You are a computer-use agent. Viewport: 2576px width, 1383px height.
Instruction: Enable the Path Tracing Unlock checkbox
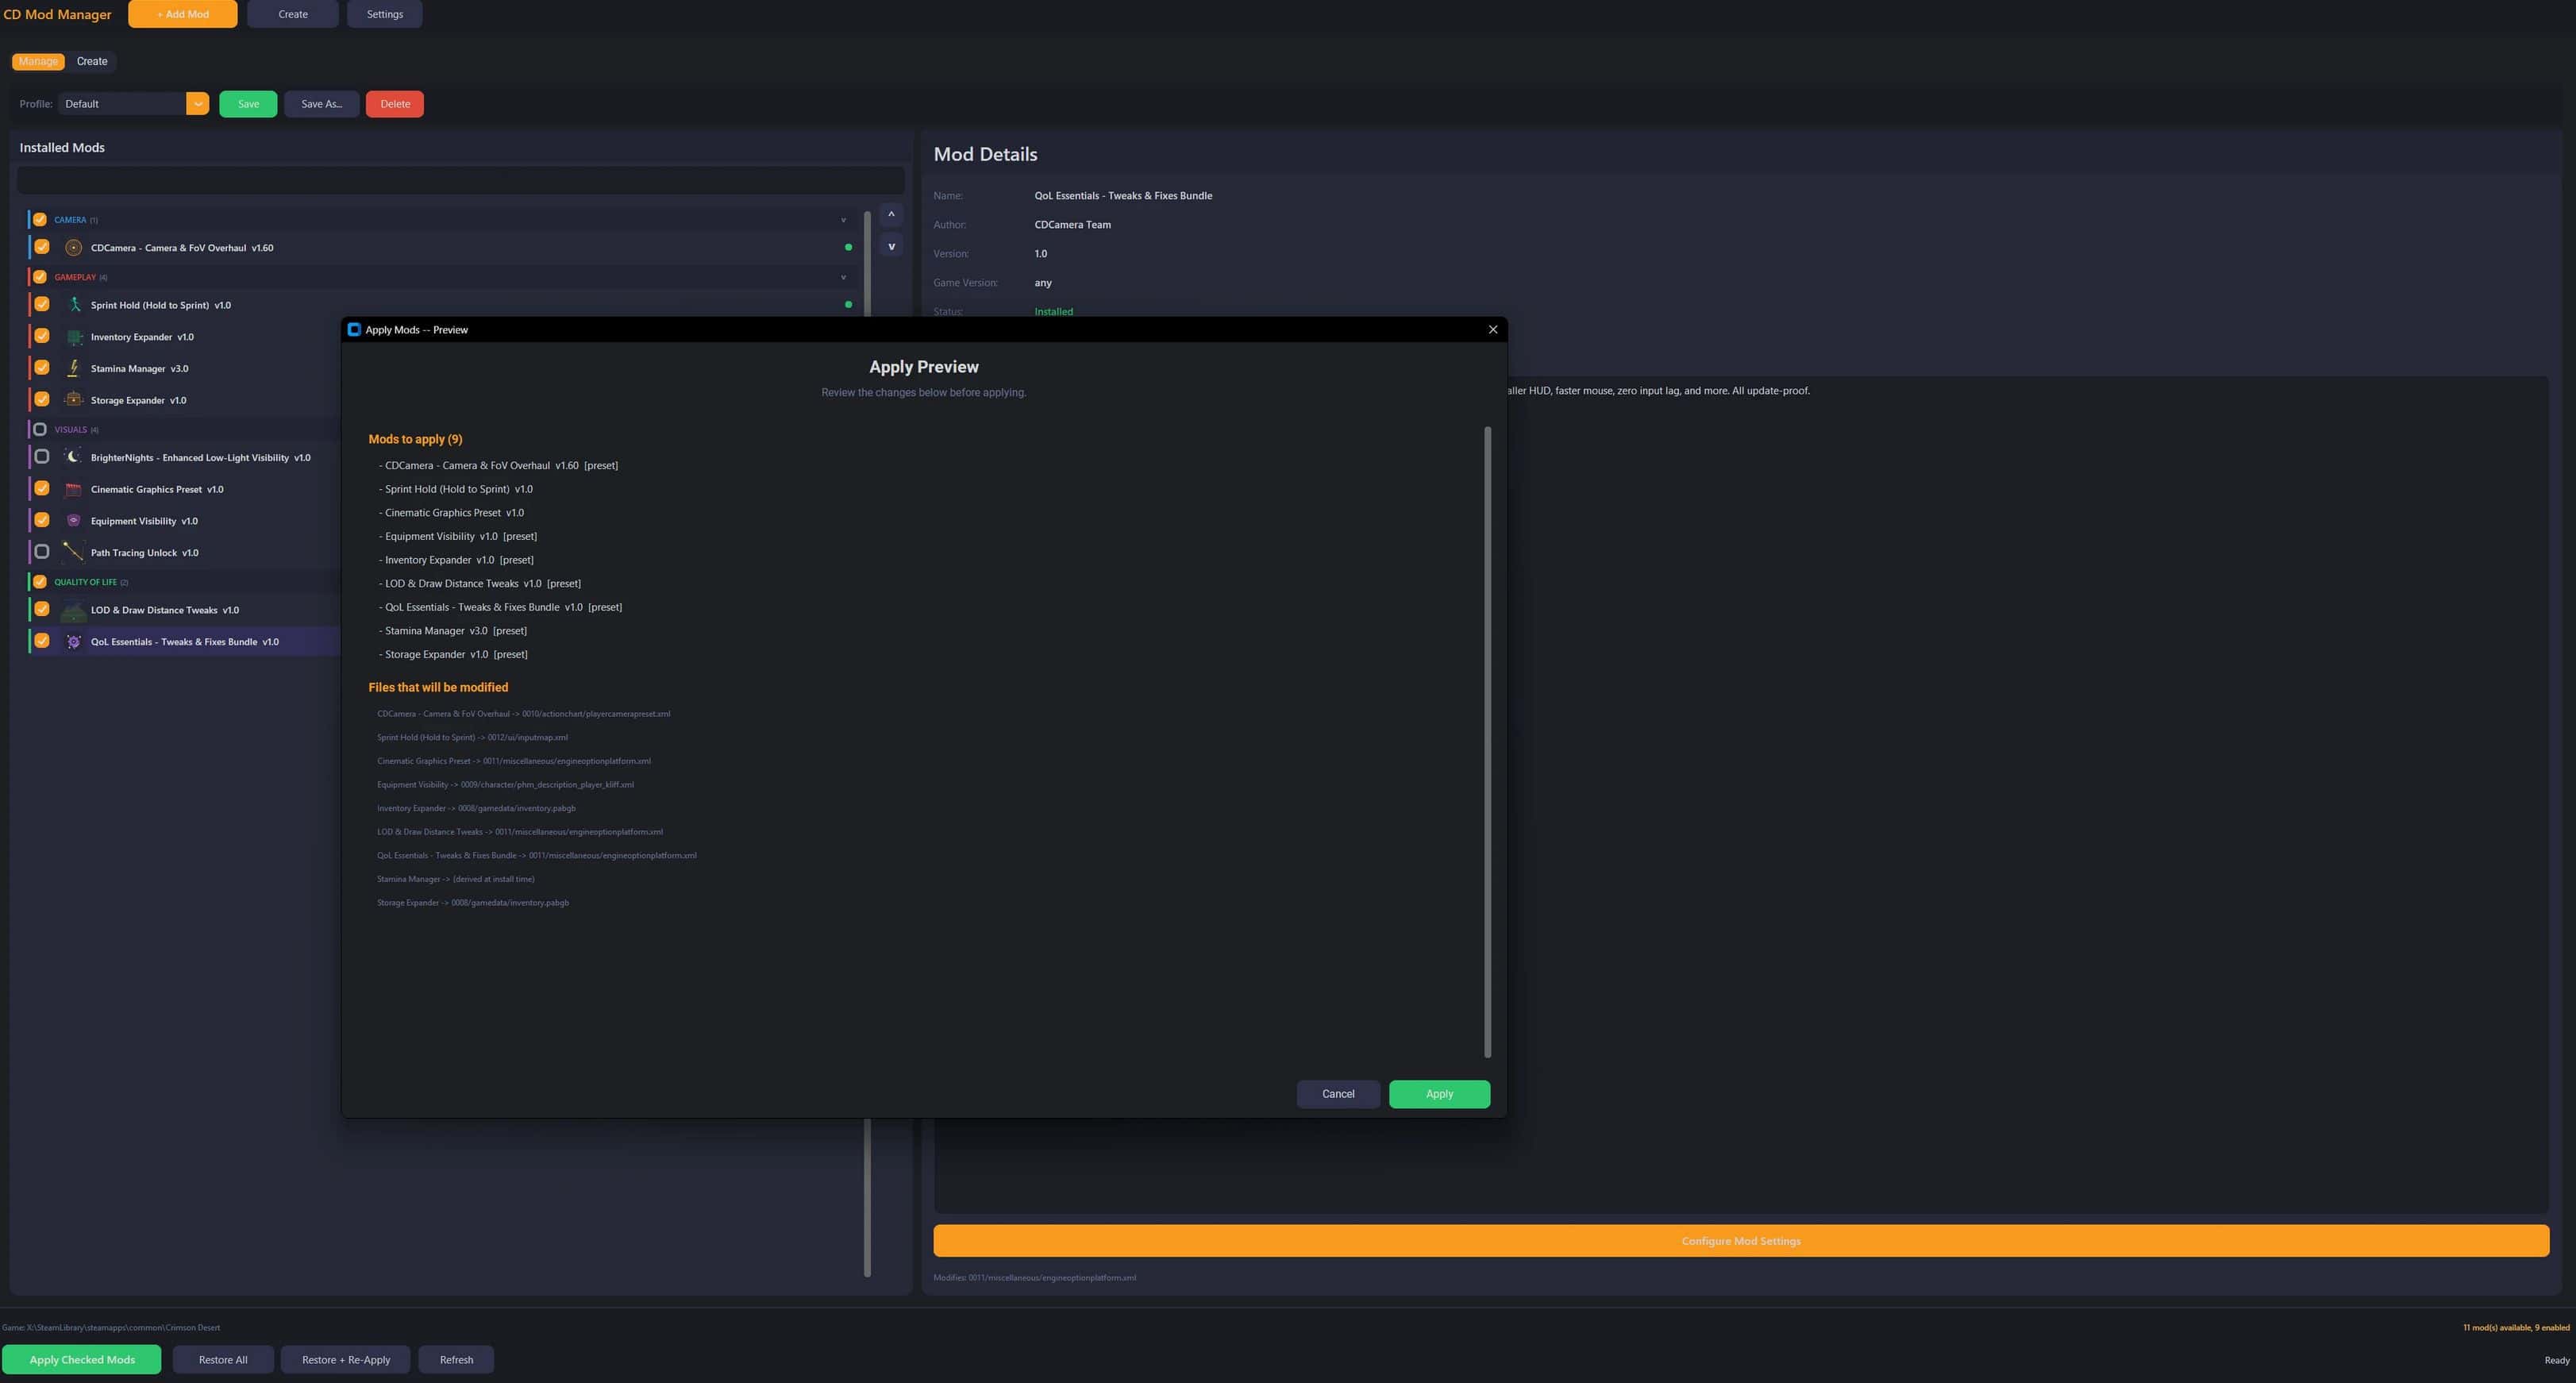41,552
